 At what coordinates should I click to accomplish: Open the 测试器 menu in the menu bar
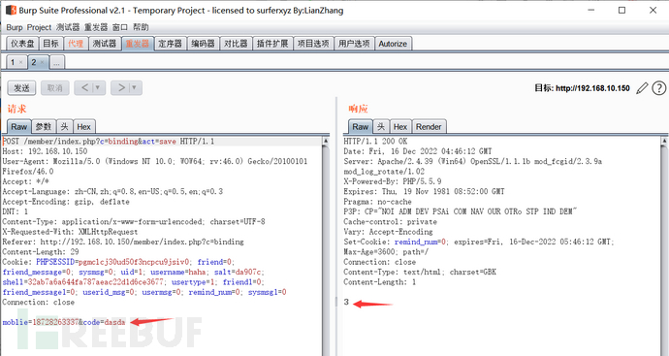(x=68, y=27)
